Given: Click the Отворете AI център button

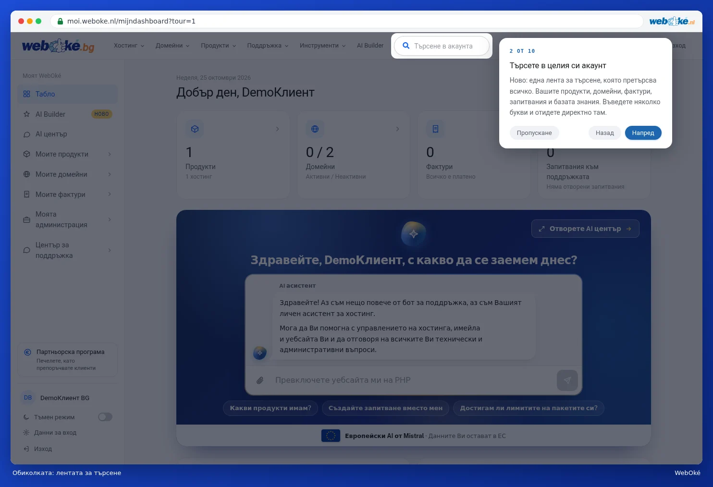Looking at the screenshot, I should click(x=585, y=229).
